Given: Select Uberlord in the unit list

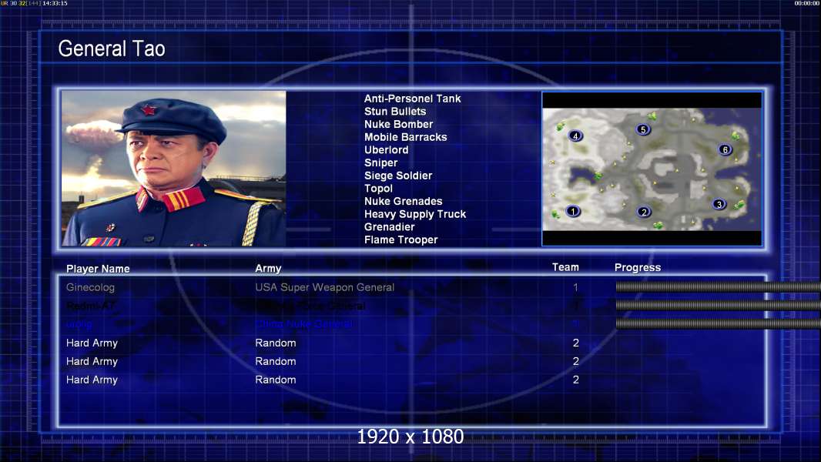Looking at the screenshot, I should (x=386, y=149).
